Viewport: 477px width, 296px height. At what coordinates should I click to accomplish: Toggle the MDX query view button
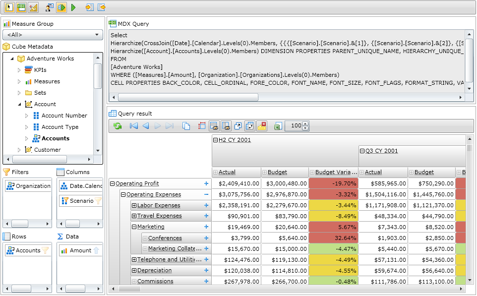21,7
